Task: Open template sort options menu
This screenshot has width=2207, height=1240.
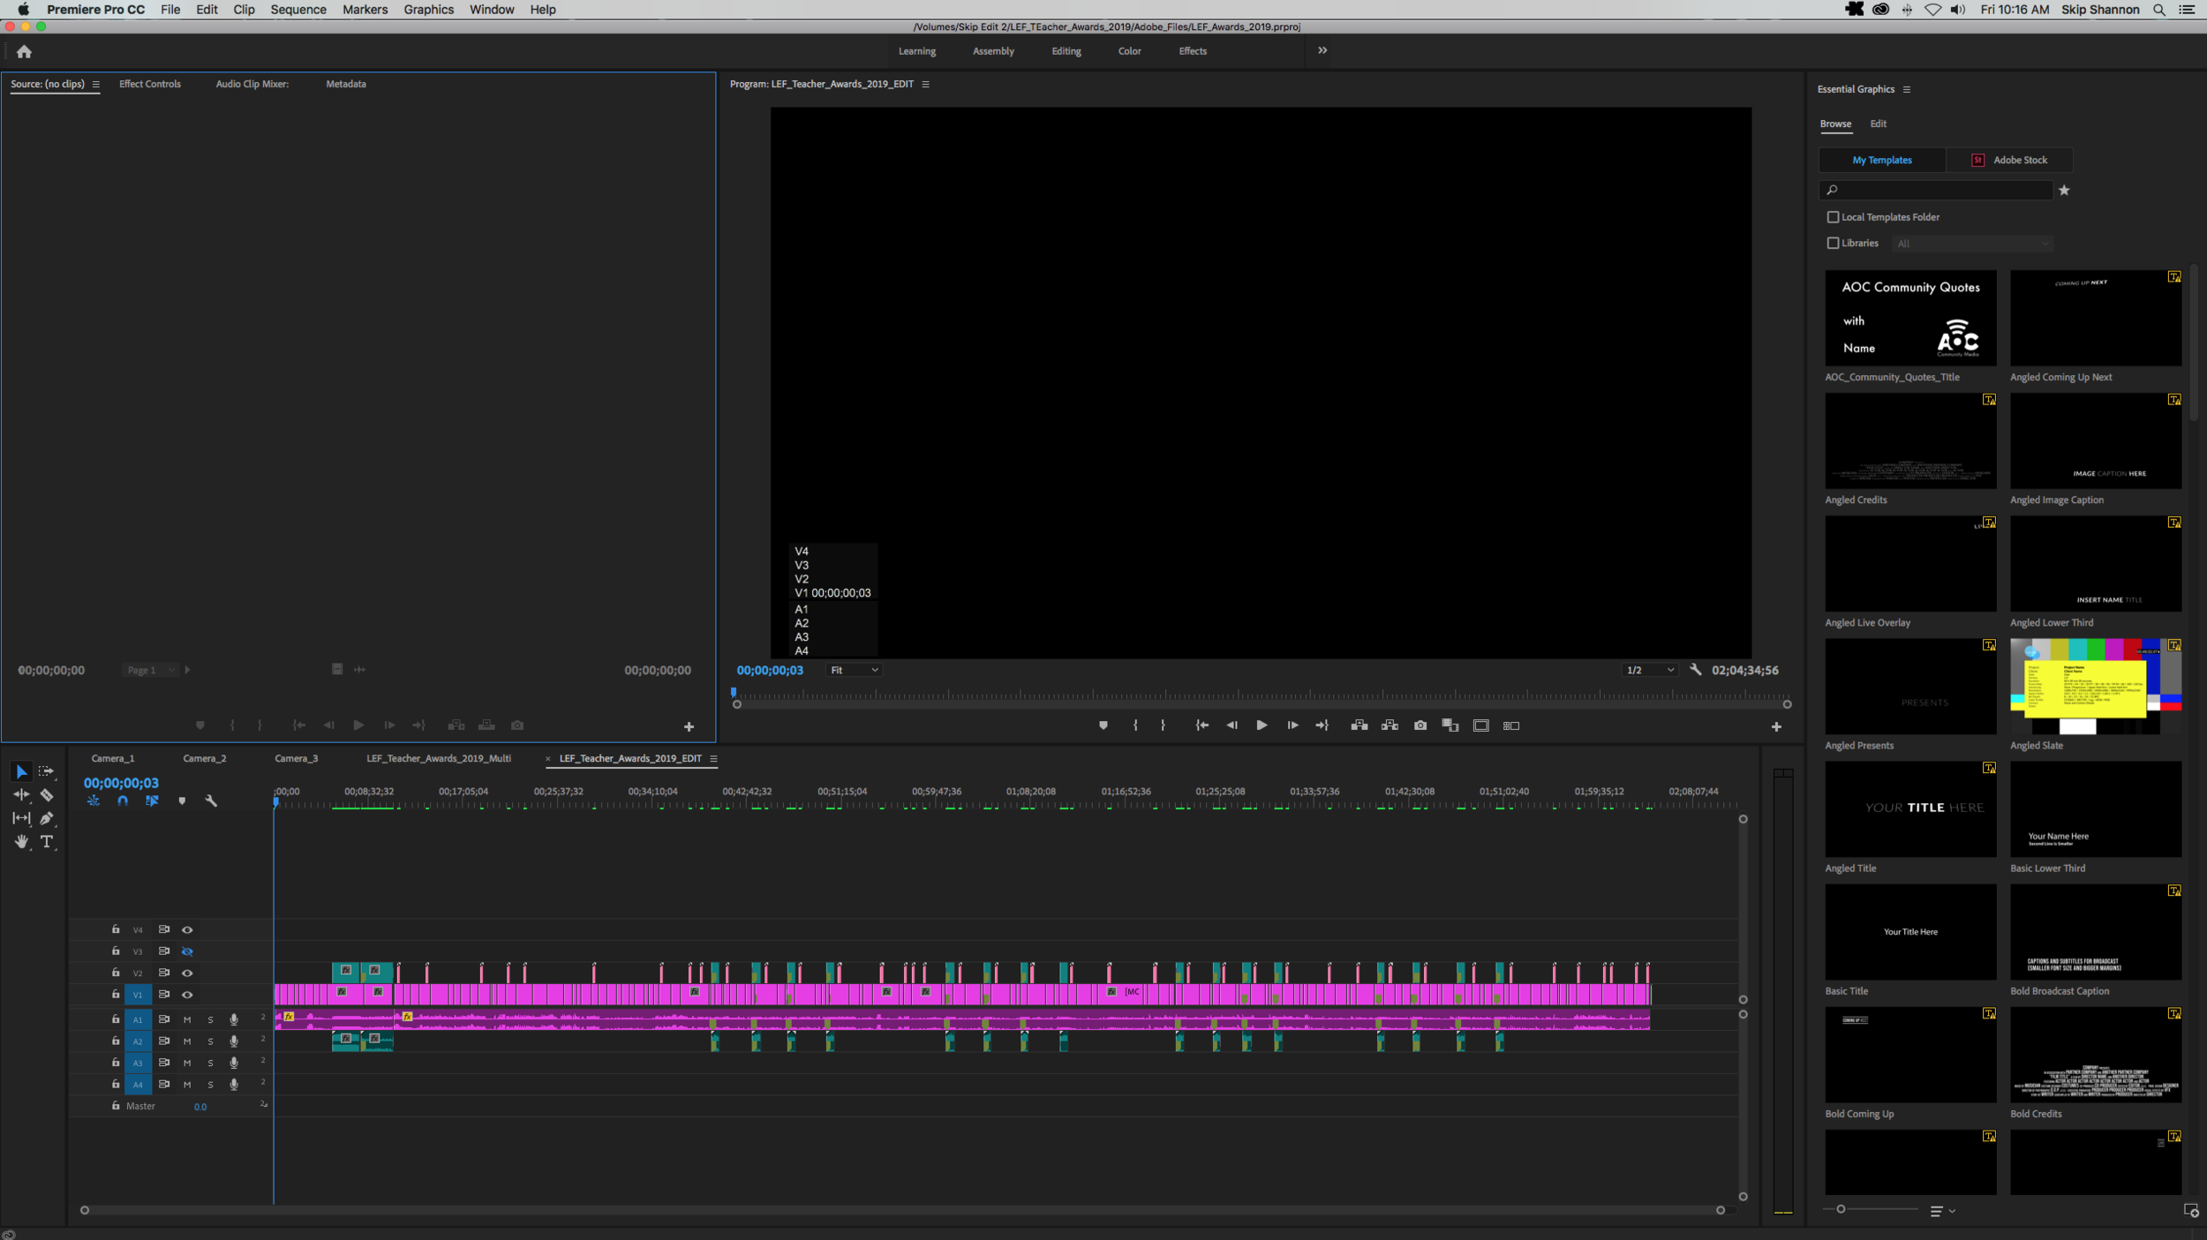Action: 1942,1212
